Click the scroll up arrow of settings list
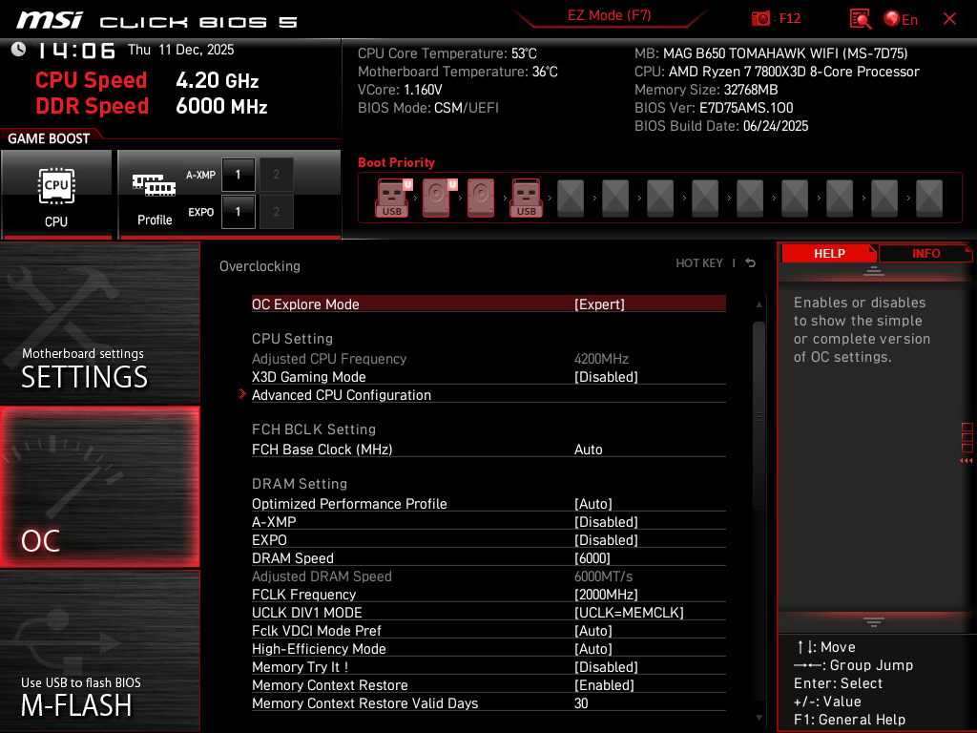The width and height of the screenshot is (977, 733). (759, 304)
